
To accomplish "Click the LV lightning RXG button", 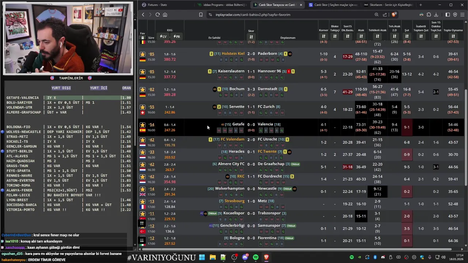I will (x=163, y=37).
